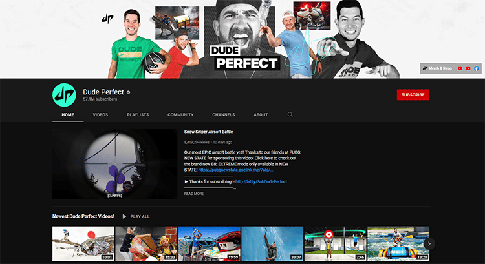
Task: Expand description with Read More
Action: click(x=194, y=193)
